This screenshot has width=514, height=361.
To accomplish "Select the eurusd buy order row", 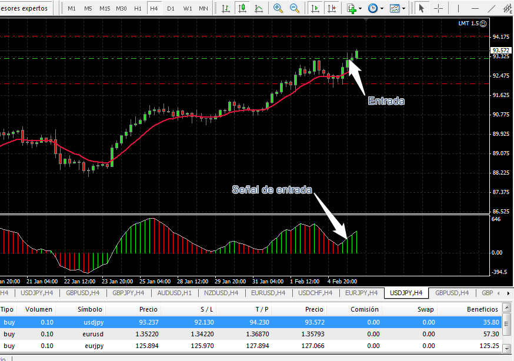I will point(251,334).
